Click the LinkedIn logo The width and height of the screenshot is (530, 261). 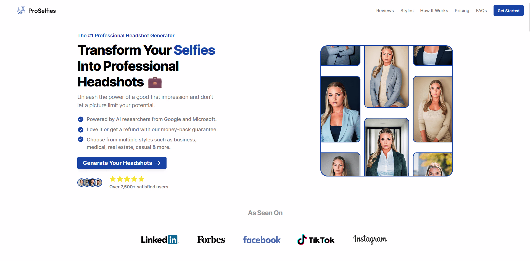pos(160,240)
